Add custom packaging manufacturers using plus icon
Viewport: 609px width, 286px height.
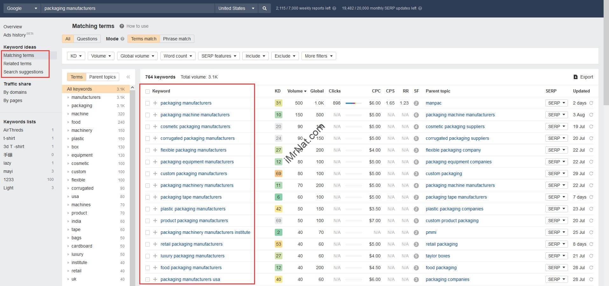155,174
